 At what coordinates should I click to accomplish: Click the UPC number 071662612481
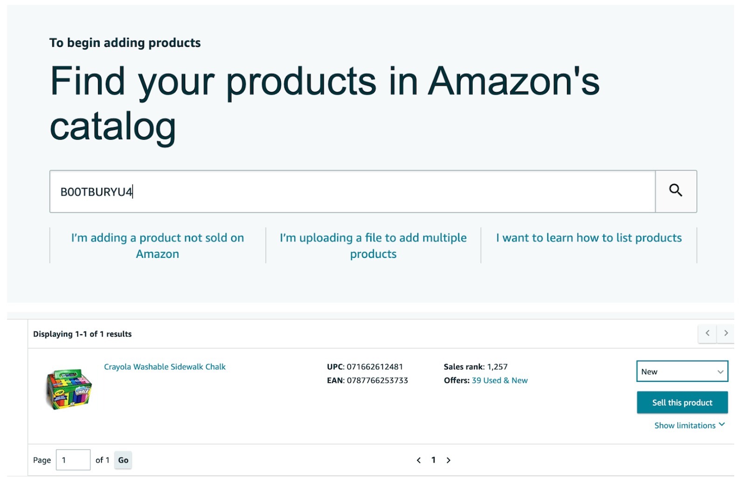tap(374, 367)
